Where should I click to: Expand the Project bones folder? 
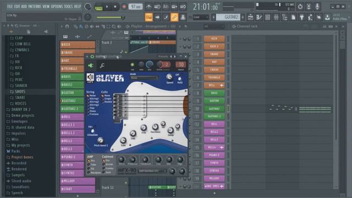22,157
